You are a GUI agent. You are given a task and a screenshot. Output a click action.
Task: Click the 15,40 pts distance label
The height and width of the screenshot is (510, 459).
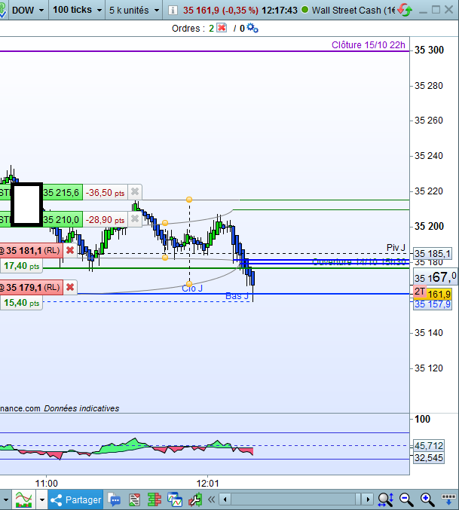21,303
